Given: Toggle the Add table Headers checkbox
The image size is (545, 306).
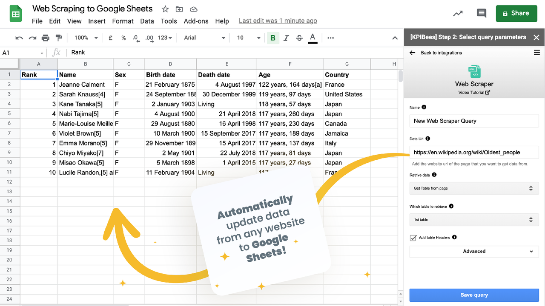Looking at the screenshot, I should pos(413,238).
